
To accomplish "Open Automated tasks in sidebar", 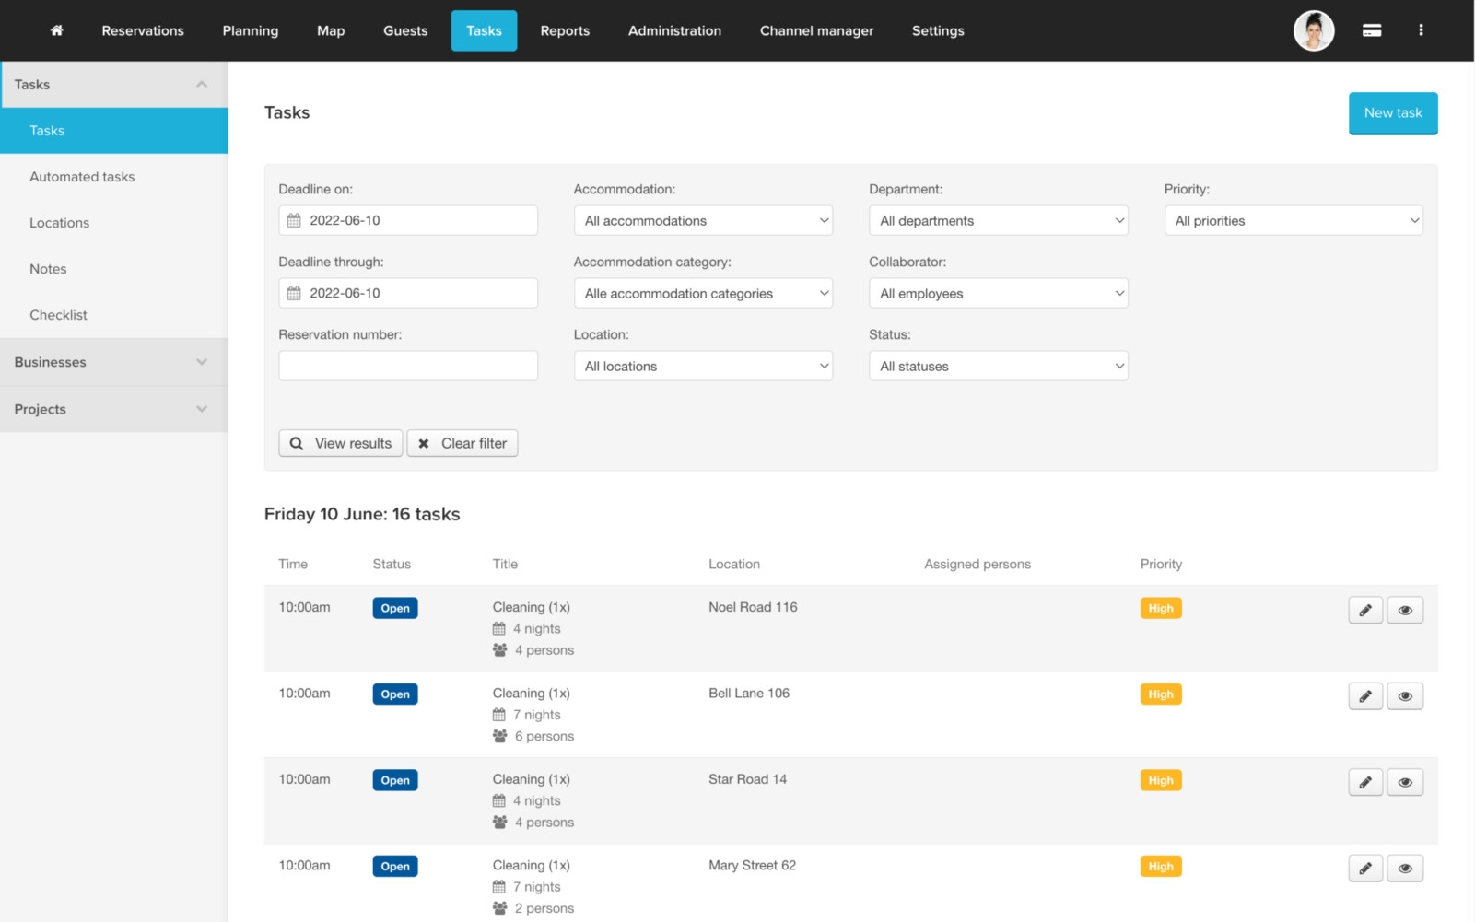I will (82, 177).
